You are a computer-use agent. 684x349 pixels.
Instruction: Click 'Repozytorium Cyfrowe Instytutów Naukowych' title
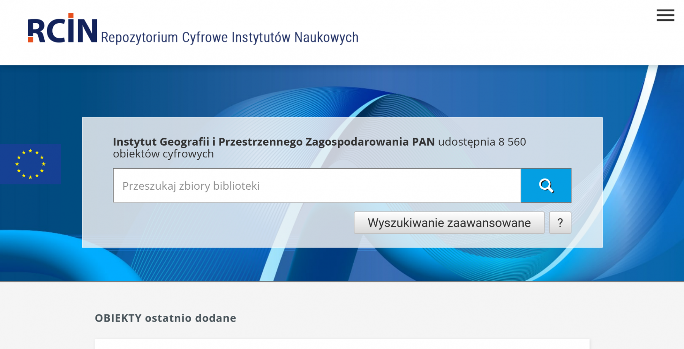(x=230, y=37)
